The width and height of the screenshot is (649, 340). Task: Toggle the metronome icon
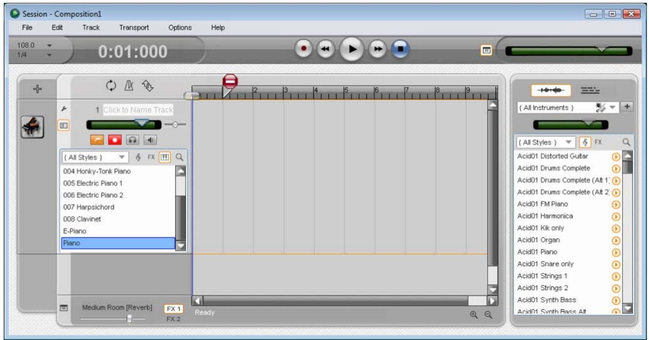tap(130, 85)
